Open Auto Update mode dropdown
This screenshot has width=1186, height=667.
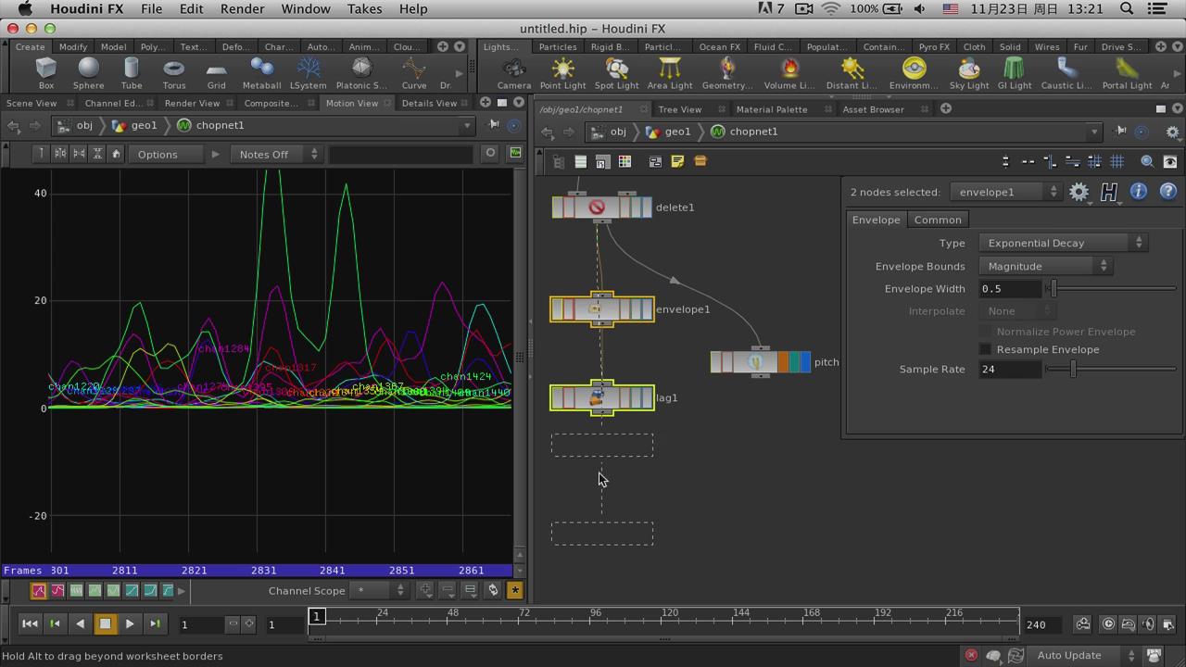(1084, 655)
